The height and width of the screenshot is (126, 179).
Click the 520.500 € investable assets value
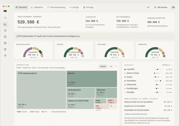[28, 22]
